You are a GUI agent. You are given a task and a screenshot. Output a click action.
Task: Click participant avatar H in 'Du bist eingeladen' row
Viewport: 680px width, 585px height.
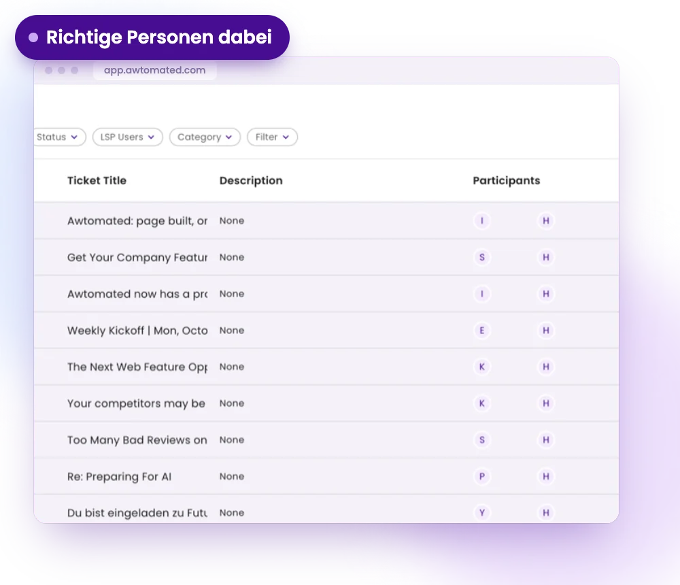[x=546, y=513]
